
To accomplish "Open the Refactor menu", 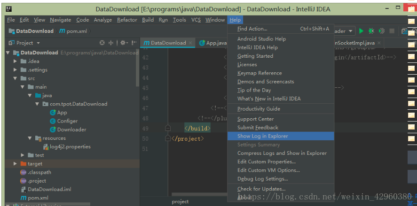I will click(127, 20).
